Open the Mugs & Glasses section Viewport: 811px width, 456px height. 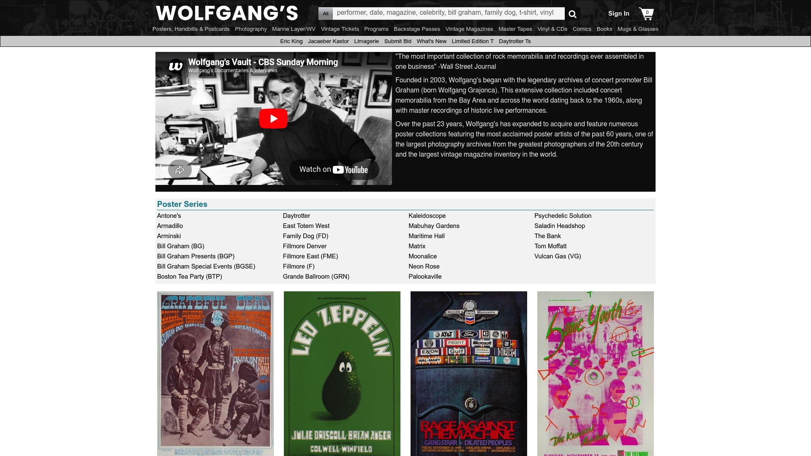[638, 29]
